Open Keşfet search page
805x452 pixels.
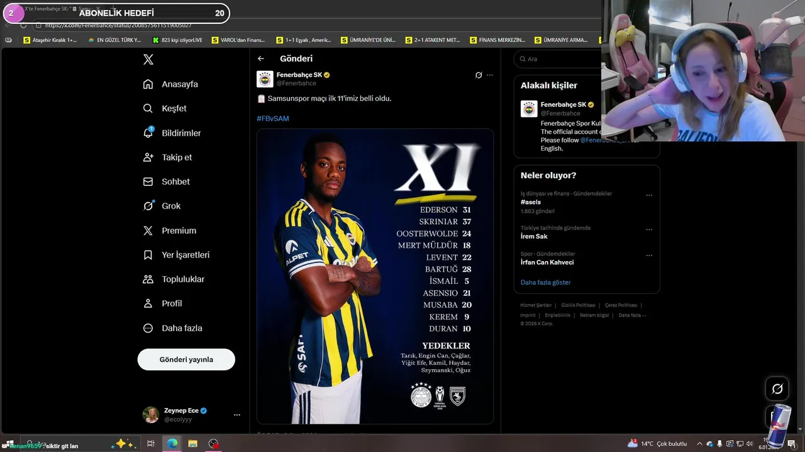(165, 109)
